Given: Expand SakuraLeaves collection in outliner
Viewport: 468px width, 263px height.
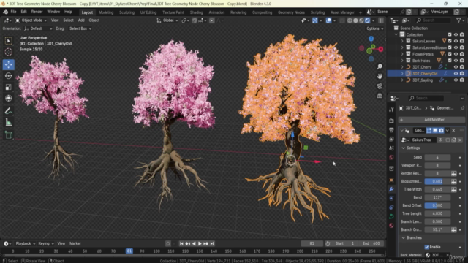Looking at the screenshot, I should click(402, 41).
